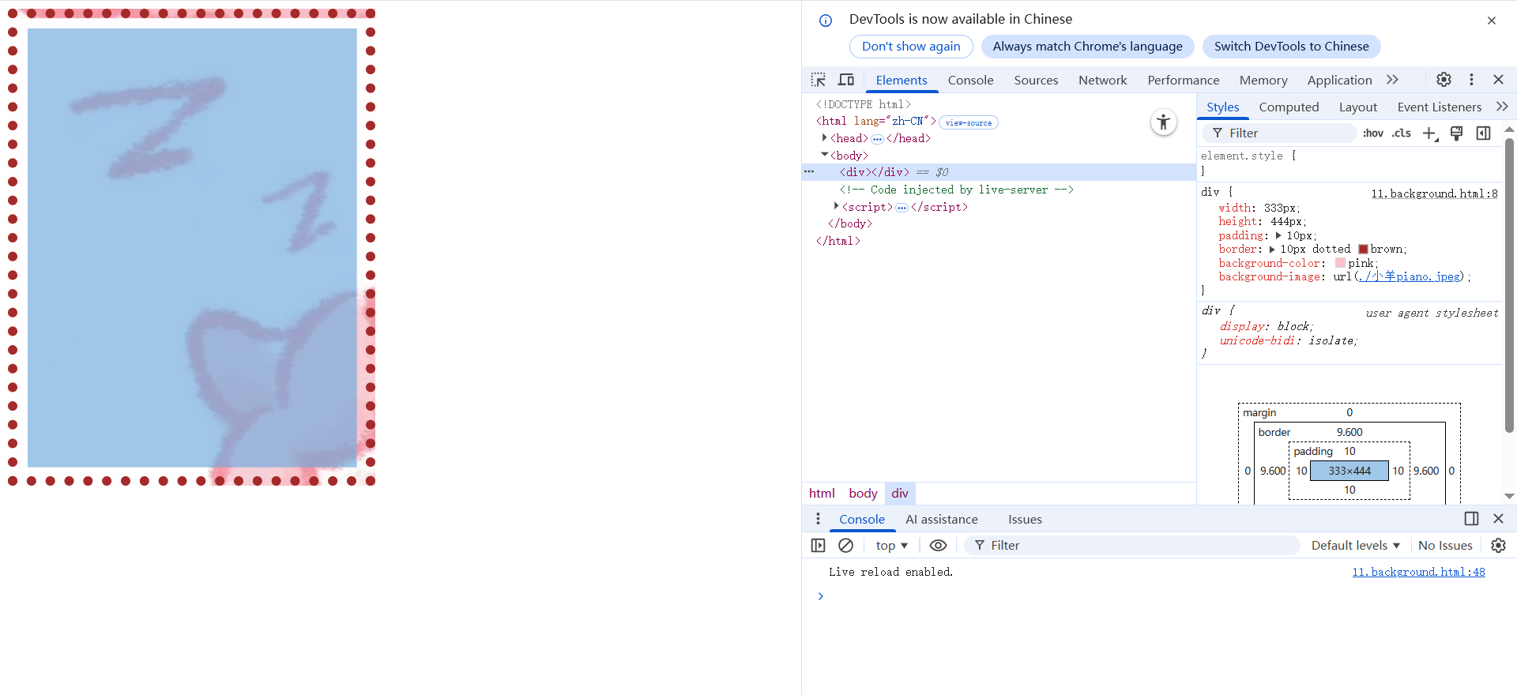Switch to the Console tab
This screenshot has height=695, width=1517.
pyautogui.click(x=970, y=81)
